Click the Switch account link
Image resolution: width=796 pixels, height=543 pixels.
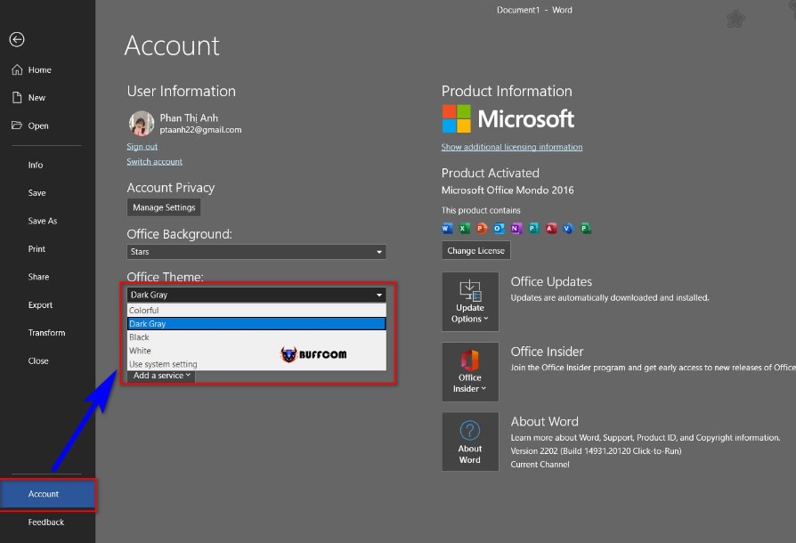[154, 161]
